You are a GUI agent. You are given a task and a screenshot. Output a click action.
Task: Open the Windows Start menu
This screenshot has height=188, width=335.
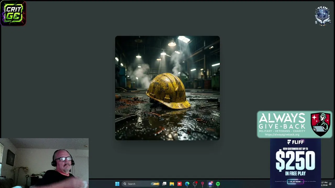(x=117, y=184)
